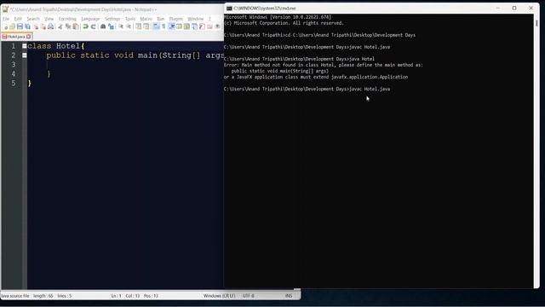Open the Edit menu

[x=18, y=19]
